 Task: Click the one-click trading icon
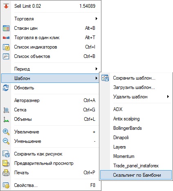[x=6, y=38]
